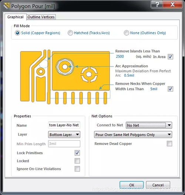Close the Polygon Pour dialog
Viewport: 185px width, 195px height.
pos(172,4)
